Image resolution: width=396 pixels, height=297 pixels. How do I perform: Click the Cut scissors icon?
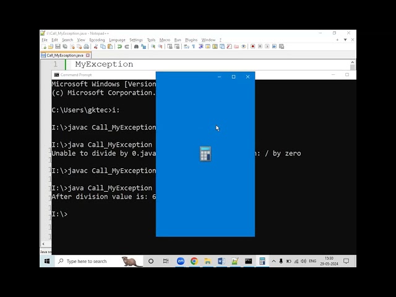(x=96, y=46)
